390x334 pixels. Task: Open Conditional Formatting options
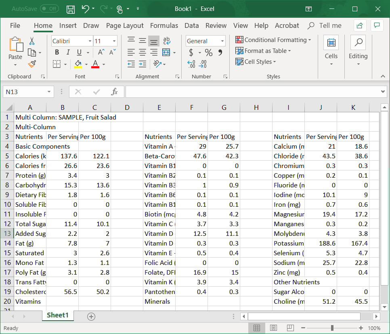(x=273, y=40)
